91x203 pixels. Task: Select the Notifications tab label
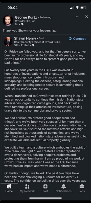click(x=63, y=191)
